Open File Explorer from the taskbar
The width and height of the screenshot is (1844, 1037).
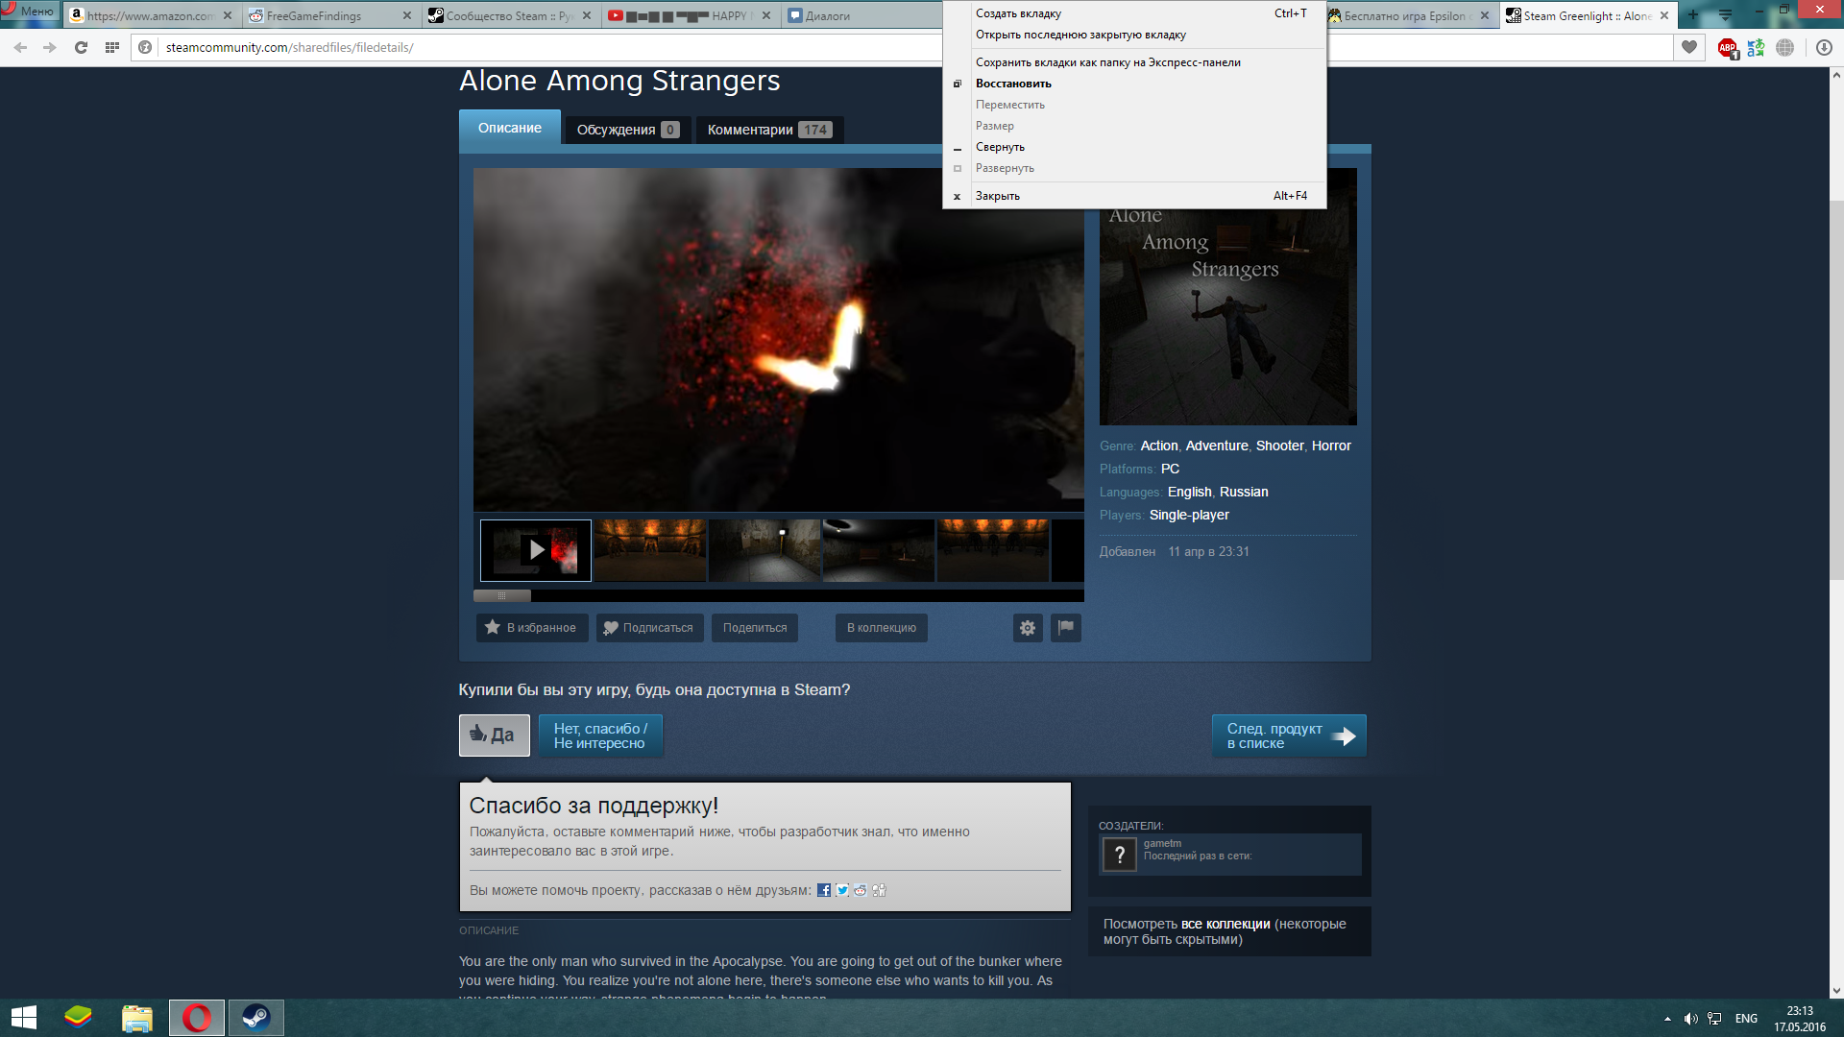point(136,1018)
